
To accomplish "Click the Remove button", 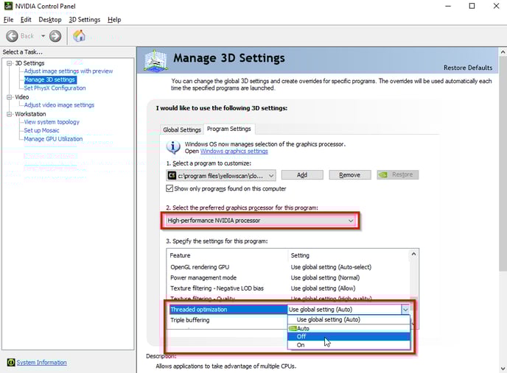I will coord(349,174).
